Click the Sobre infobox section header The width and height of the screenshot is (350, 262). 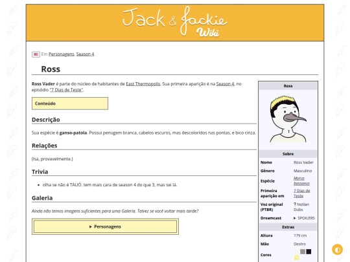[x=288, y=154]
